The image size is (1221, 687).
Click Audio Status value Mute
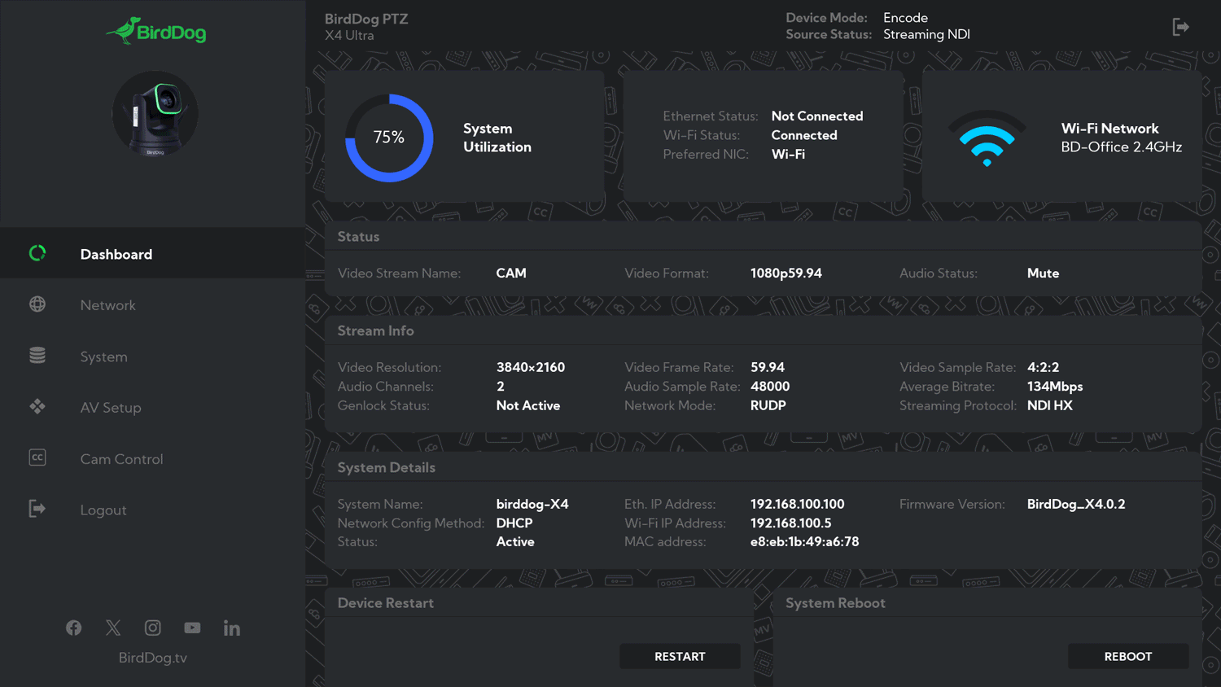(x=1043, y=273)
